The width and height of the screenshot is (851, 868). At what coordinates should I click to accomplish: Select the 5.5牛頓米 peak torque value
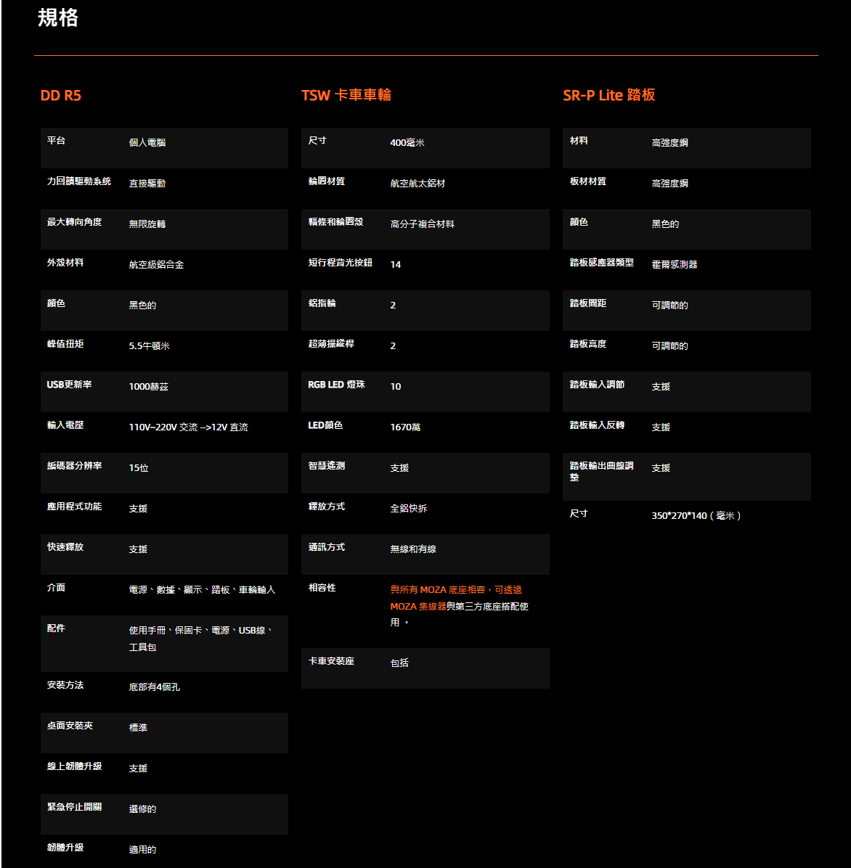[x=150, y=345]
